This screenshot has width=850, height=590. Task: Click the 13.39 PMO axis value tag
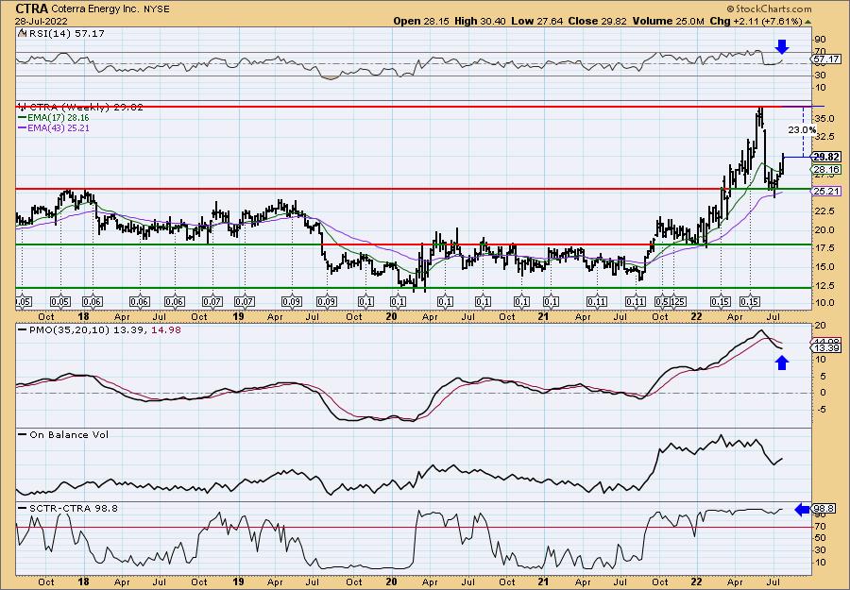pyautogui.click(x=827, y=347)
